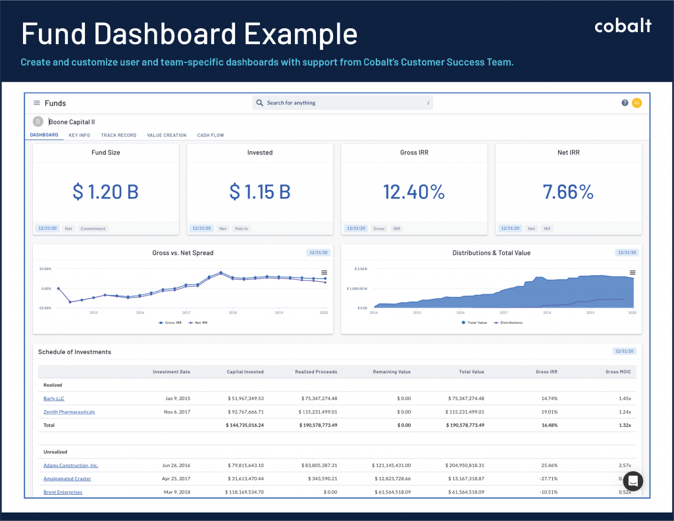Screen dimensions: 674x521
Task: Open the 12/31/20 date selector on Gross IRR card
Action: [x=355, y=228]
